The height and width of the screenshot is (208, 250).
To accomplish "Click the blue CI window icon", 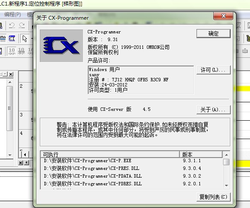I will tap(12, 39).
